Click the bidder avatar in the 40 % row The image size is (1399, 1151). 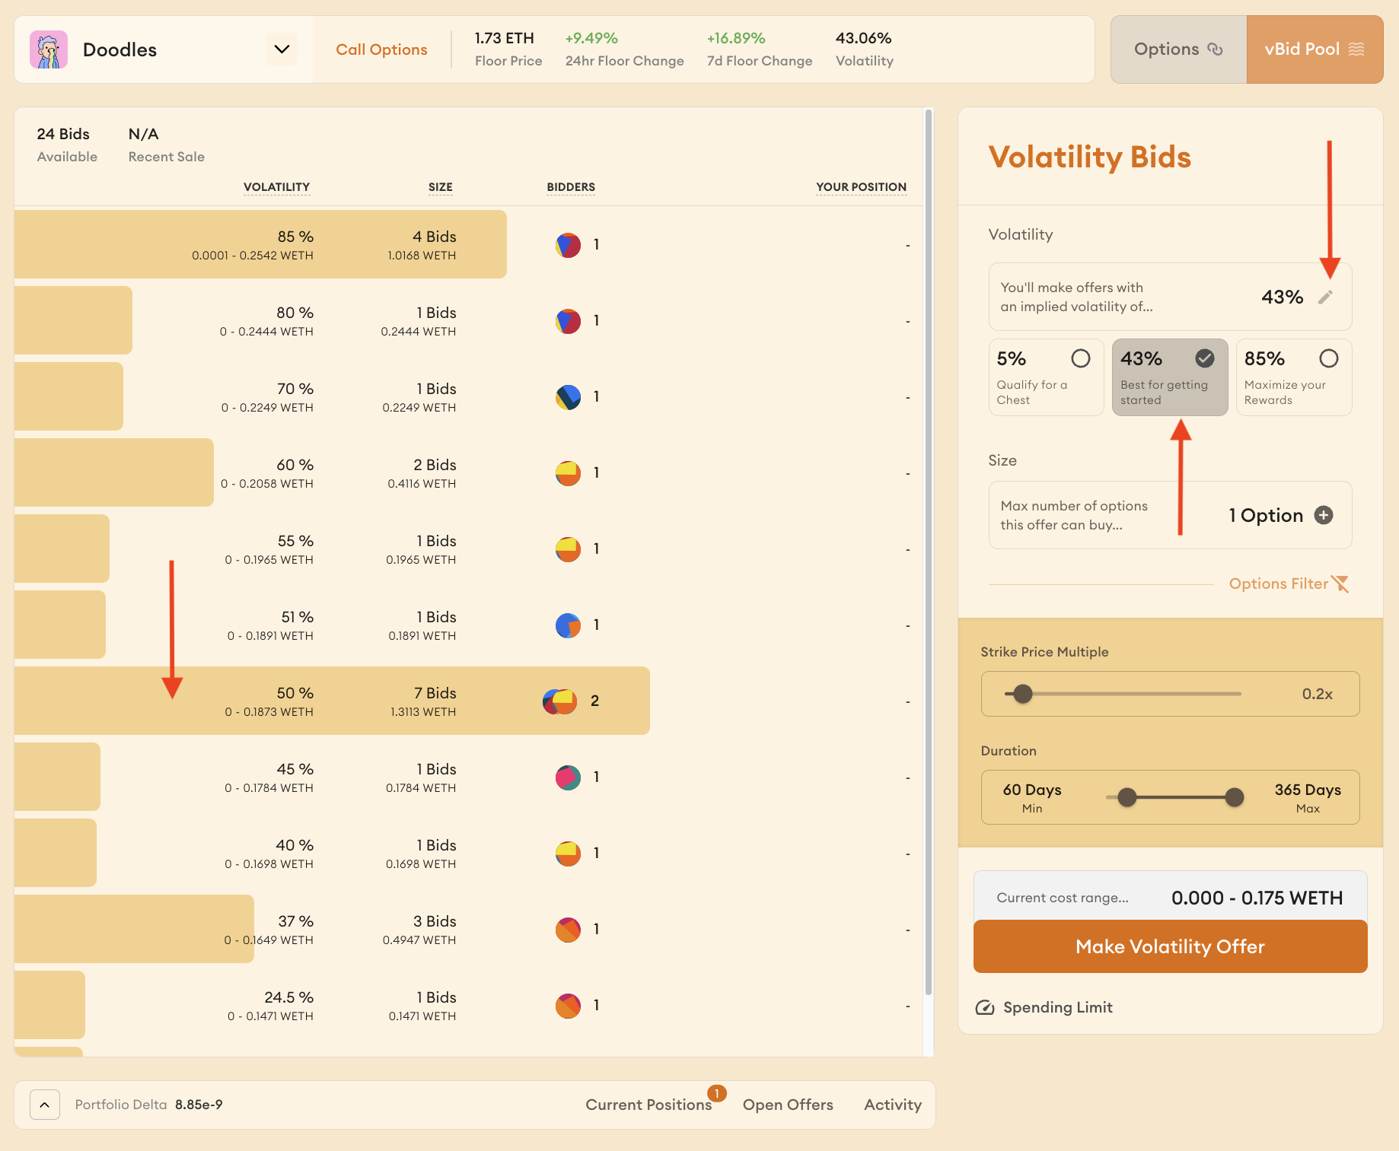pos(568,854)
